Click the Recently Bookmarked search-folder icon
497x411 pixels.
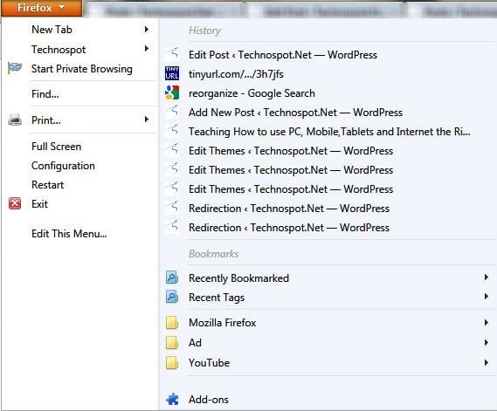tap(172, 277)
